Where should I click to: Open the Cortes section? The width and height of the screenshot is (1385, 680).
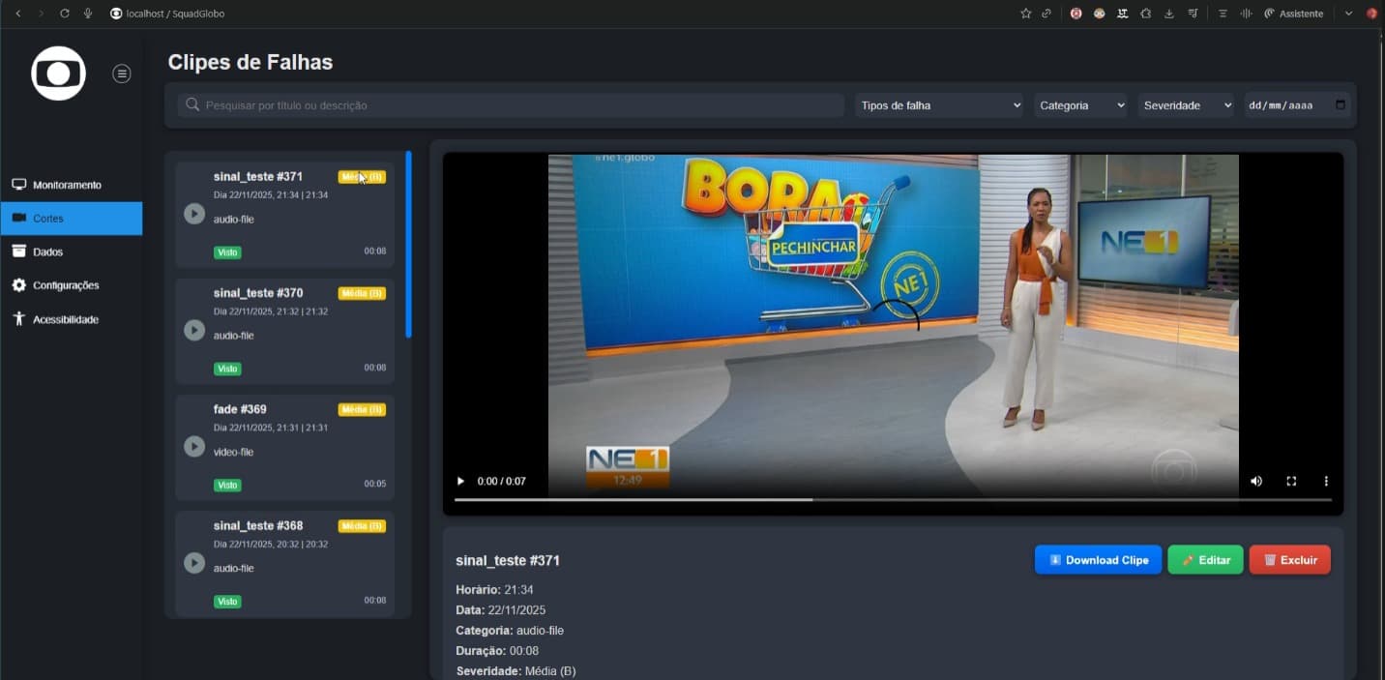72,219
